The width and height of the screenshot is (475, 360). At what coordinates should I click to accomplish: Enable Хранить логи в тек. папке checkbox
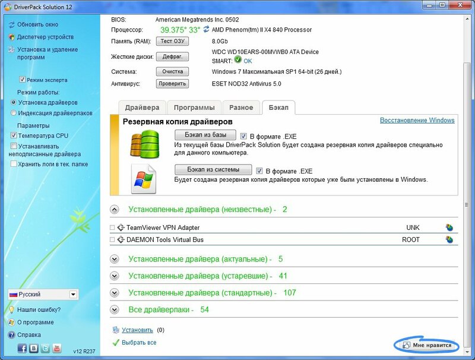(13, 164)
